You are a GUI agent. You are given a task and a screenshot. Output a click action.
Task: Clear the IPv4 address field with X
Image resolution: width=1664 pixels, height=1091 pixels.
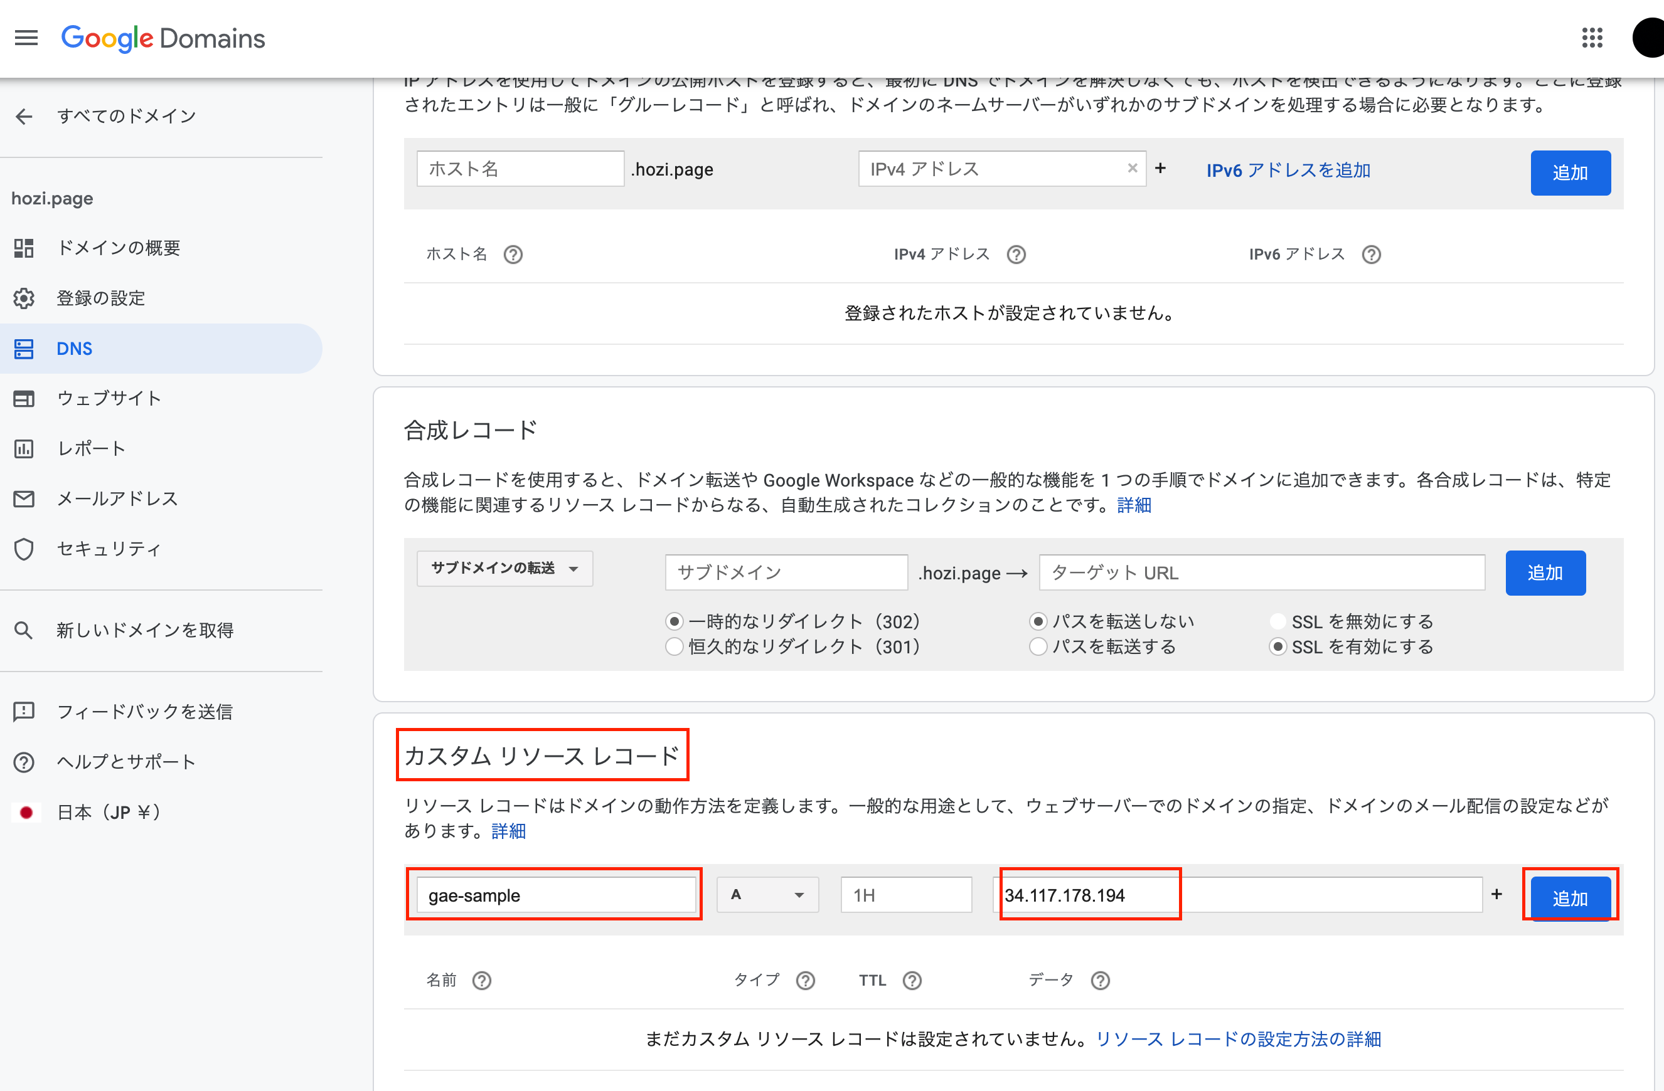[1132, 168]
